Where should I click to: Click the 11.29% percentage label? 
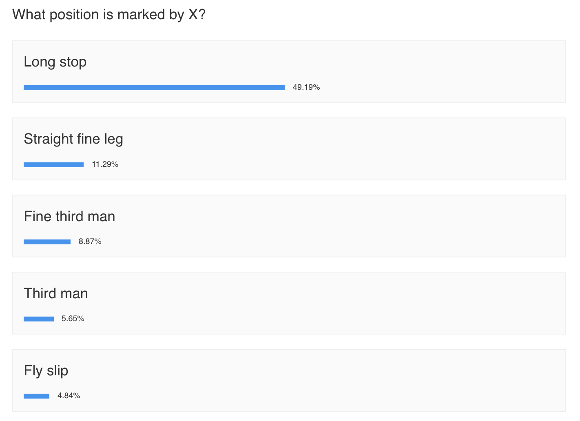[x=105, y=164]
